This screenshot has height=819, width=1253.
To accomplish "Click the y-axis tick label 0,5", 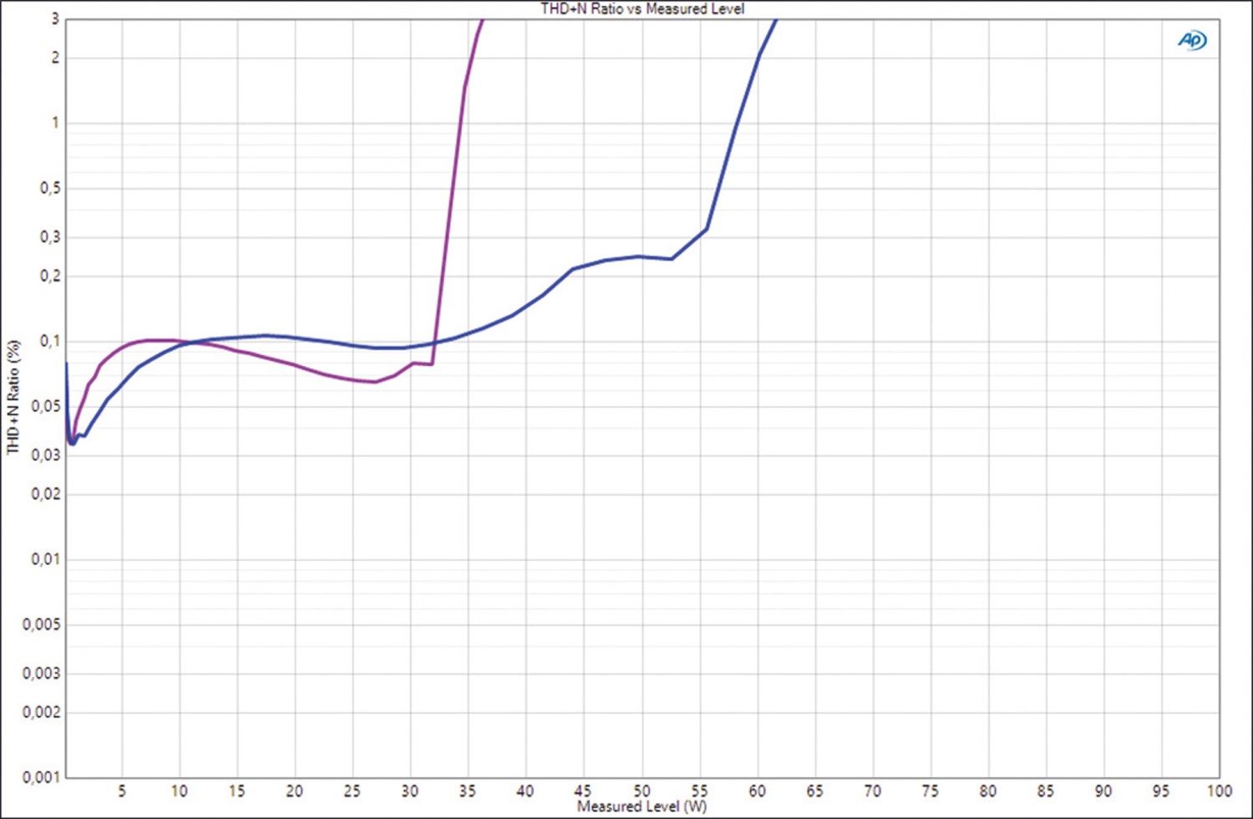I will 49,188.
